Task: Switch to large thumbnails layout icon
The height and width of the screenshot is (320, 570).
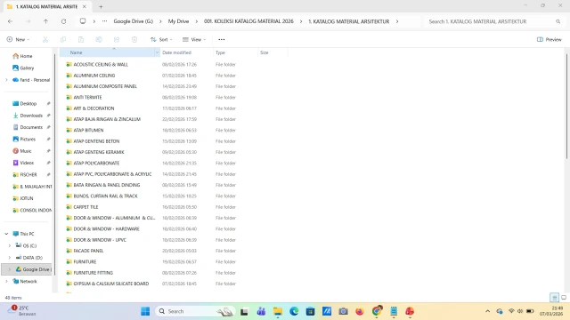Action: click(564, 298)
